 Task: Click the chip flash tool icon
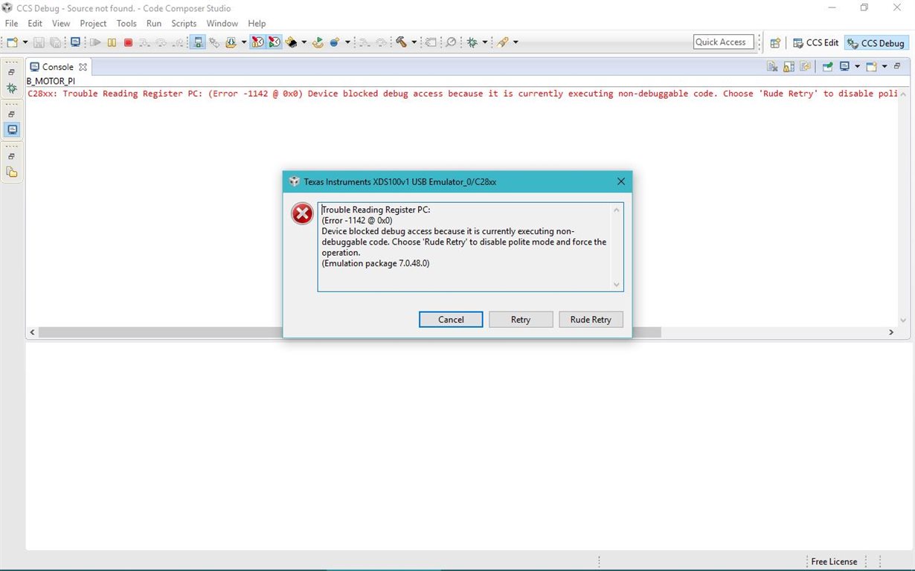tap(292, 42)
